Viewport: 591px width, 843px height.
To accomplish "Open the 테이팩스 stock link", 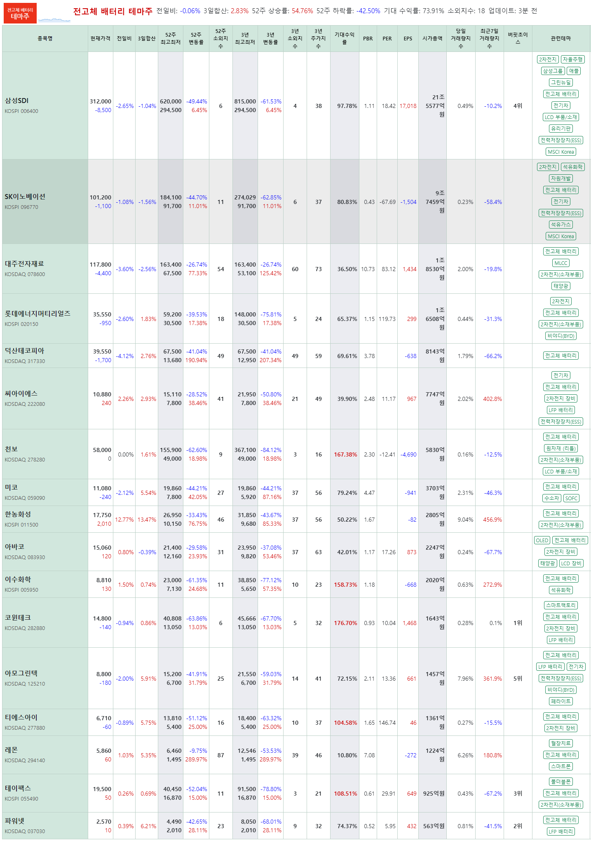I will click(x=18, y=788).
